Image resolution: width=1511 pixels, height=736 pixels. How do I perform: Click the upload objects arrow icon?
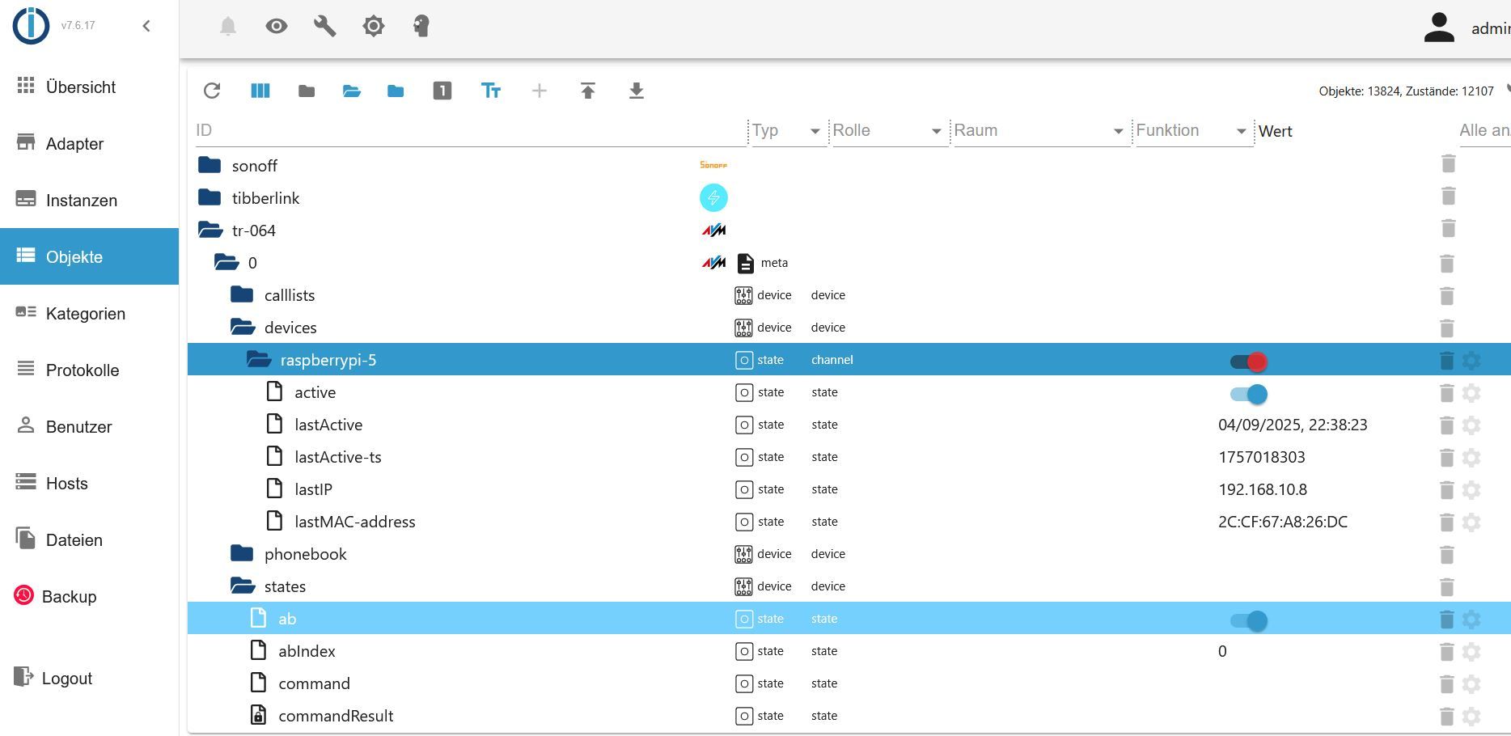588,91
